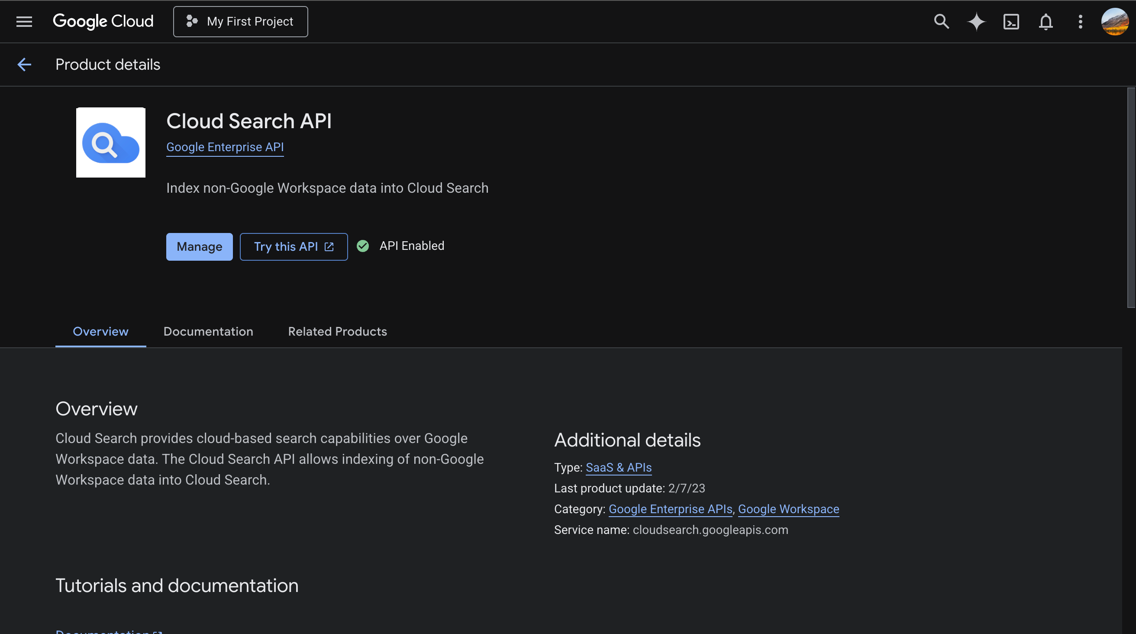This screenshot has height=634, width=1136.
Task: Open the main navigation hamburger menu
Action: pos(24,22)
